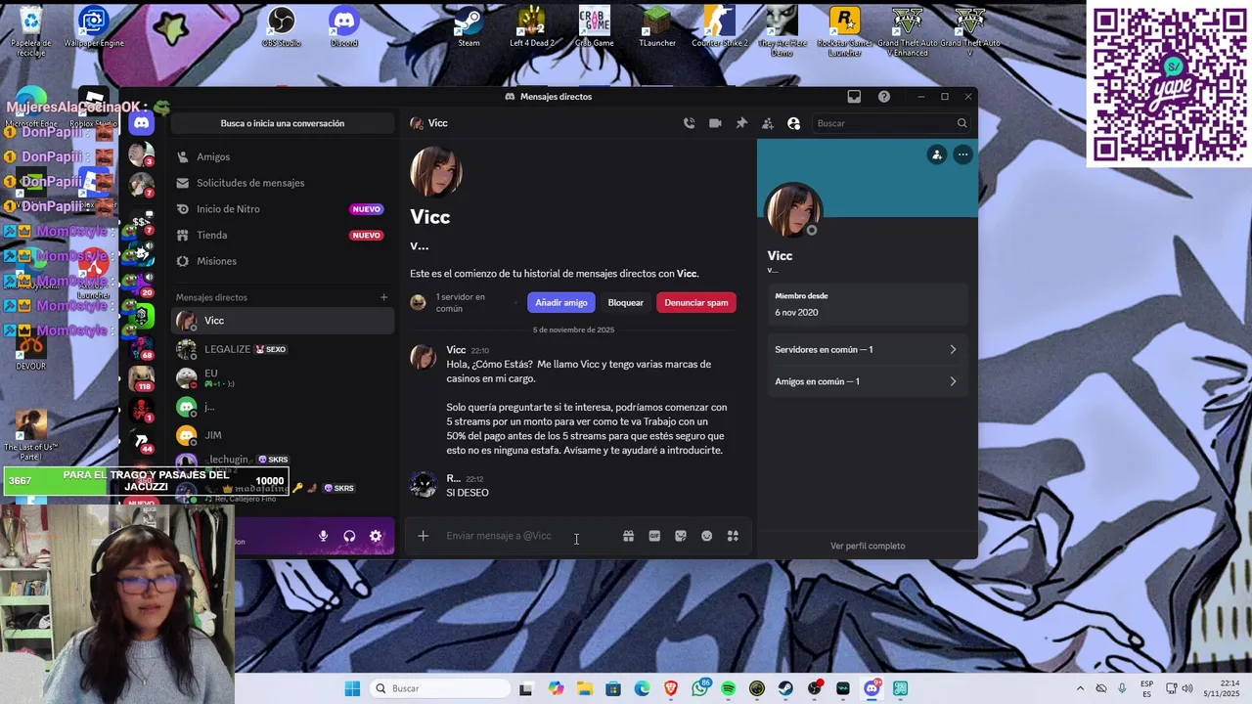Click the Denunciar spam button

point(696,302)
